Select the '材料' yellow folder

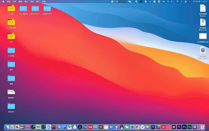point(11,37)
